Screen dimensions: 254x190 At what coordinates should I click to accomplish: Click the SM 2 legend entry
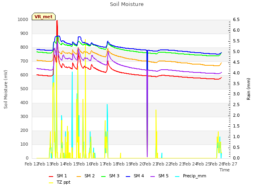pos(86,176)
